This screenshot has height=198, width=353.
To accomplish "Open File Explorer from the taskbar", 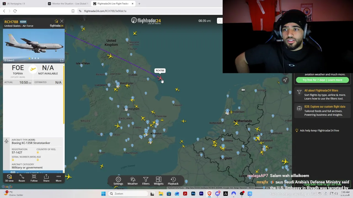I will tap(161, 194).
